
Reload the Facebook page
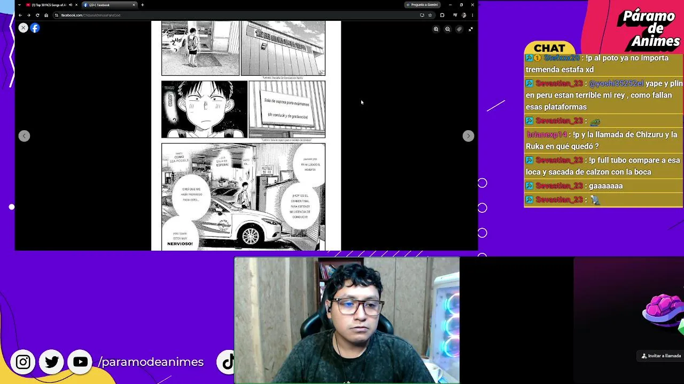37,15
